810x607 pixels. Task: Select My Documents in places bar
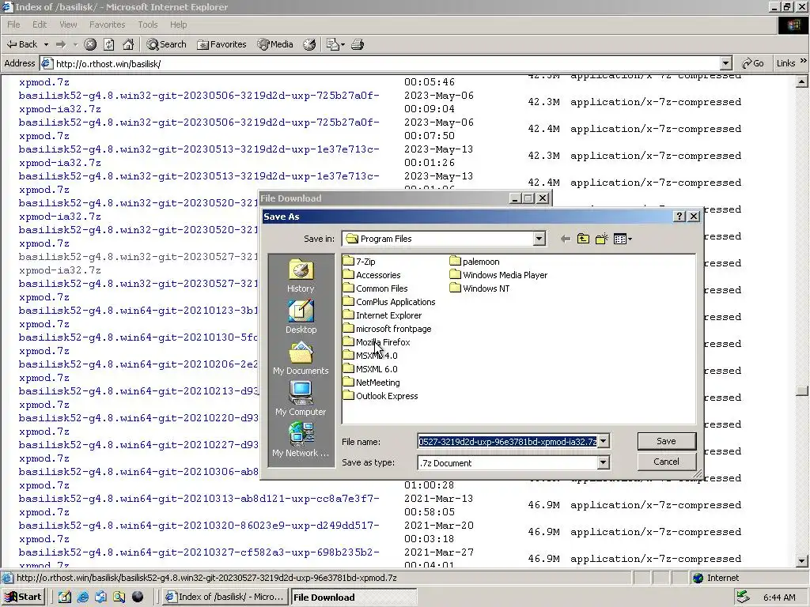coord(301,358)
